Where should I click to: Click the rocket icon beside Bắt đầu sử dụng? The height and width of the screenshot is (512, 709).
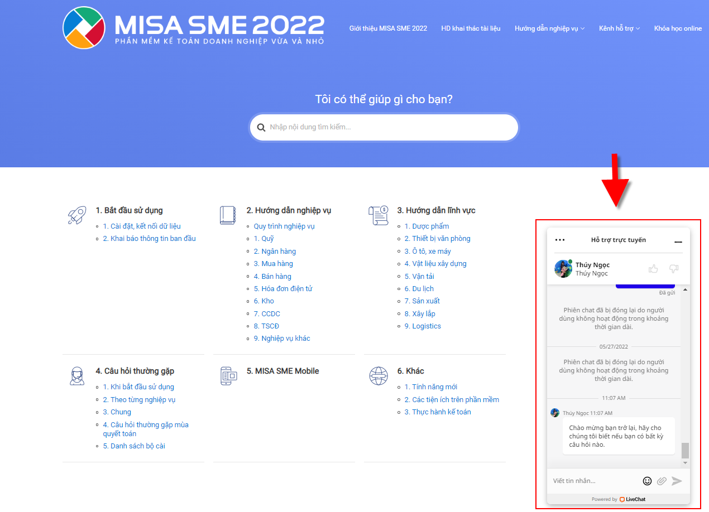coord(76,215)
